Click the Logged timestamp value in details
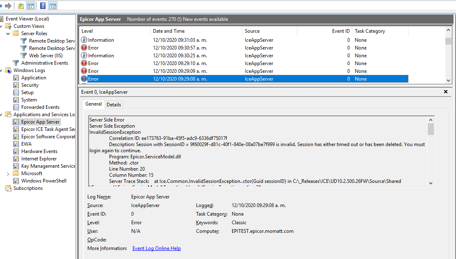This screenshot has width=456, height=259. (x=259, y=205)
